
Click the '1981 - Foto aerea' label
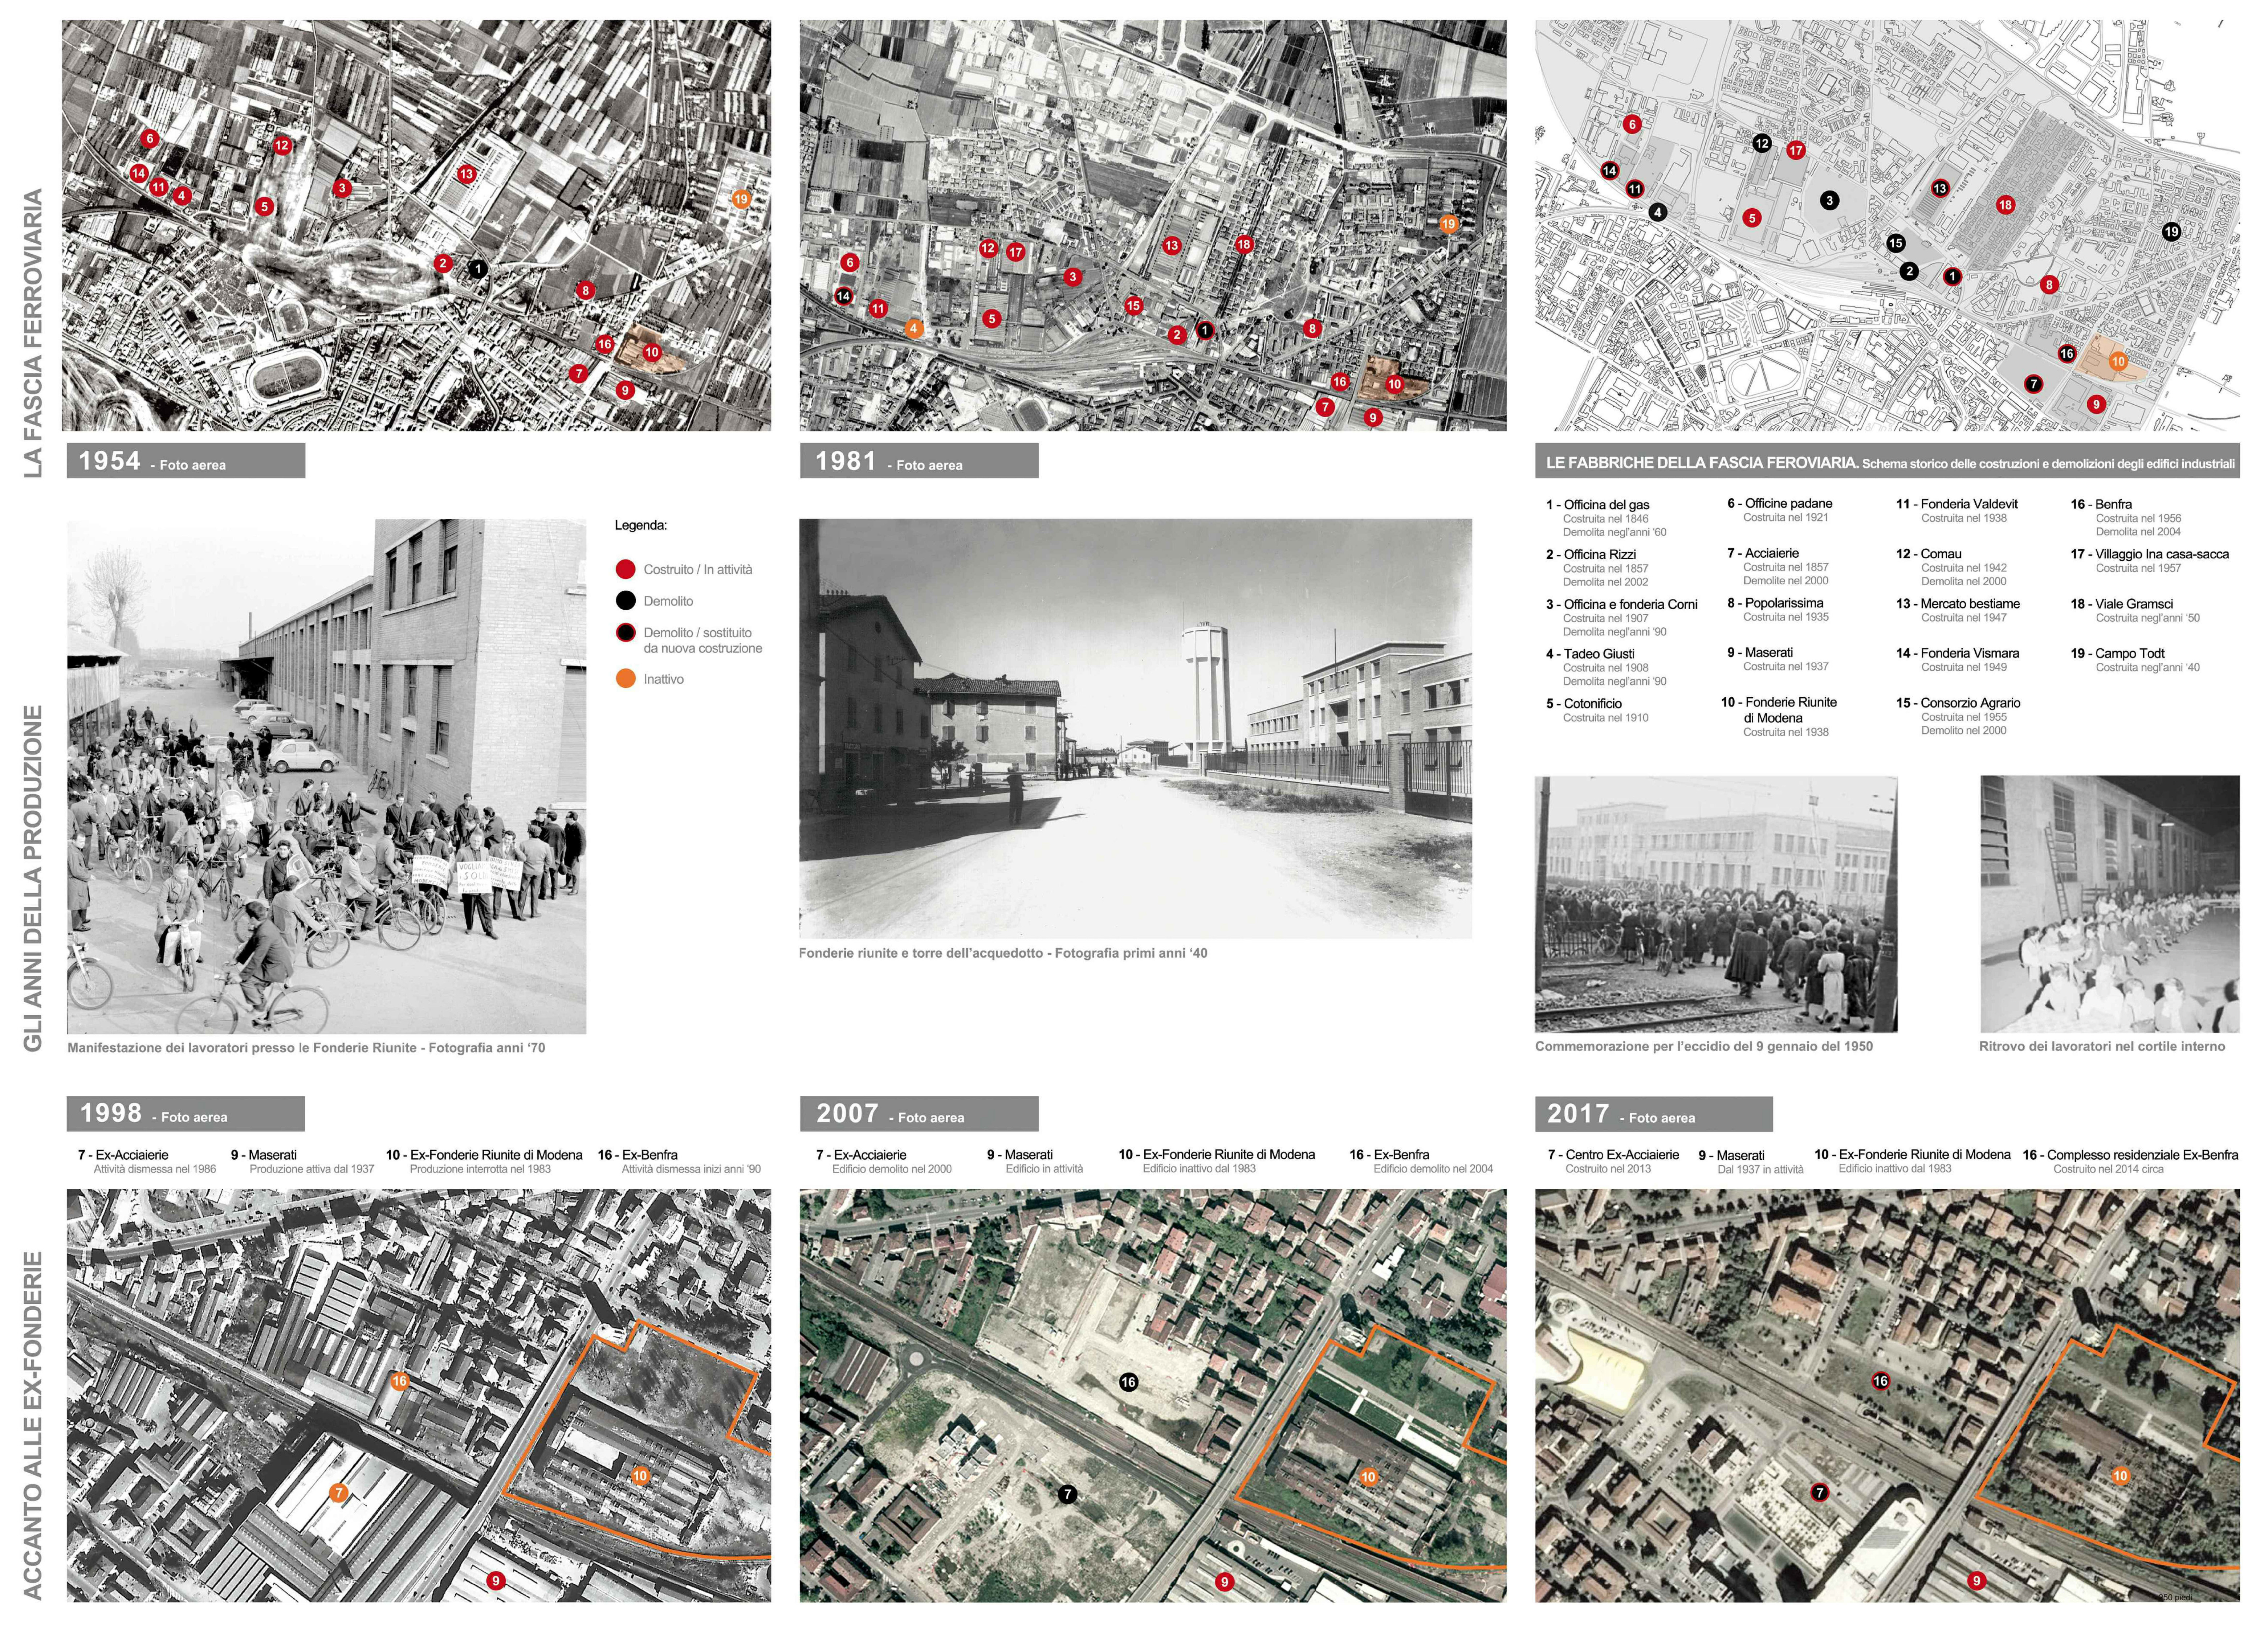(919, 461)
